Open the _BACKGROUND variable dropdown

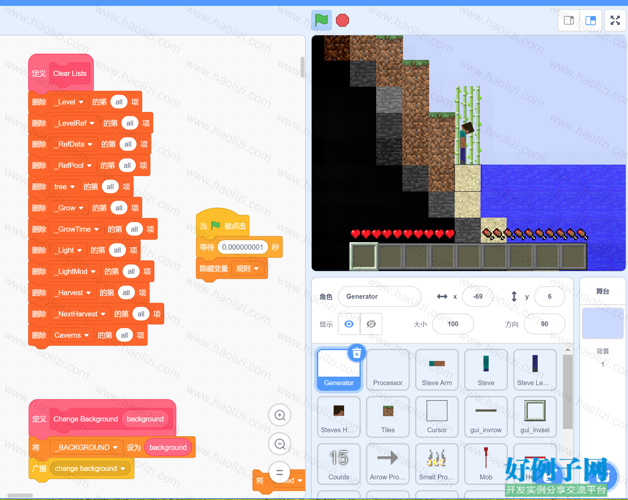click(86, 447)
